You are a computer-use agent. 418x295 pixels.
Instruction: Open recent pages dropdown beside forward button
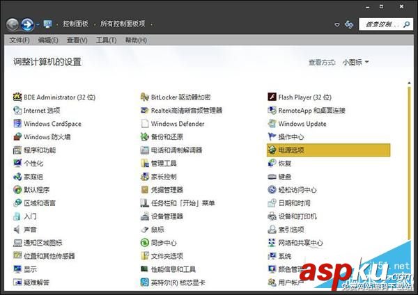point(38,24)
